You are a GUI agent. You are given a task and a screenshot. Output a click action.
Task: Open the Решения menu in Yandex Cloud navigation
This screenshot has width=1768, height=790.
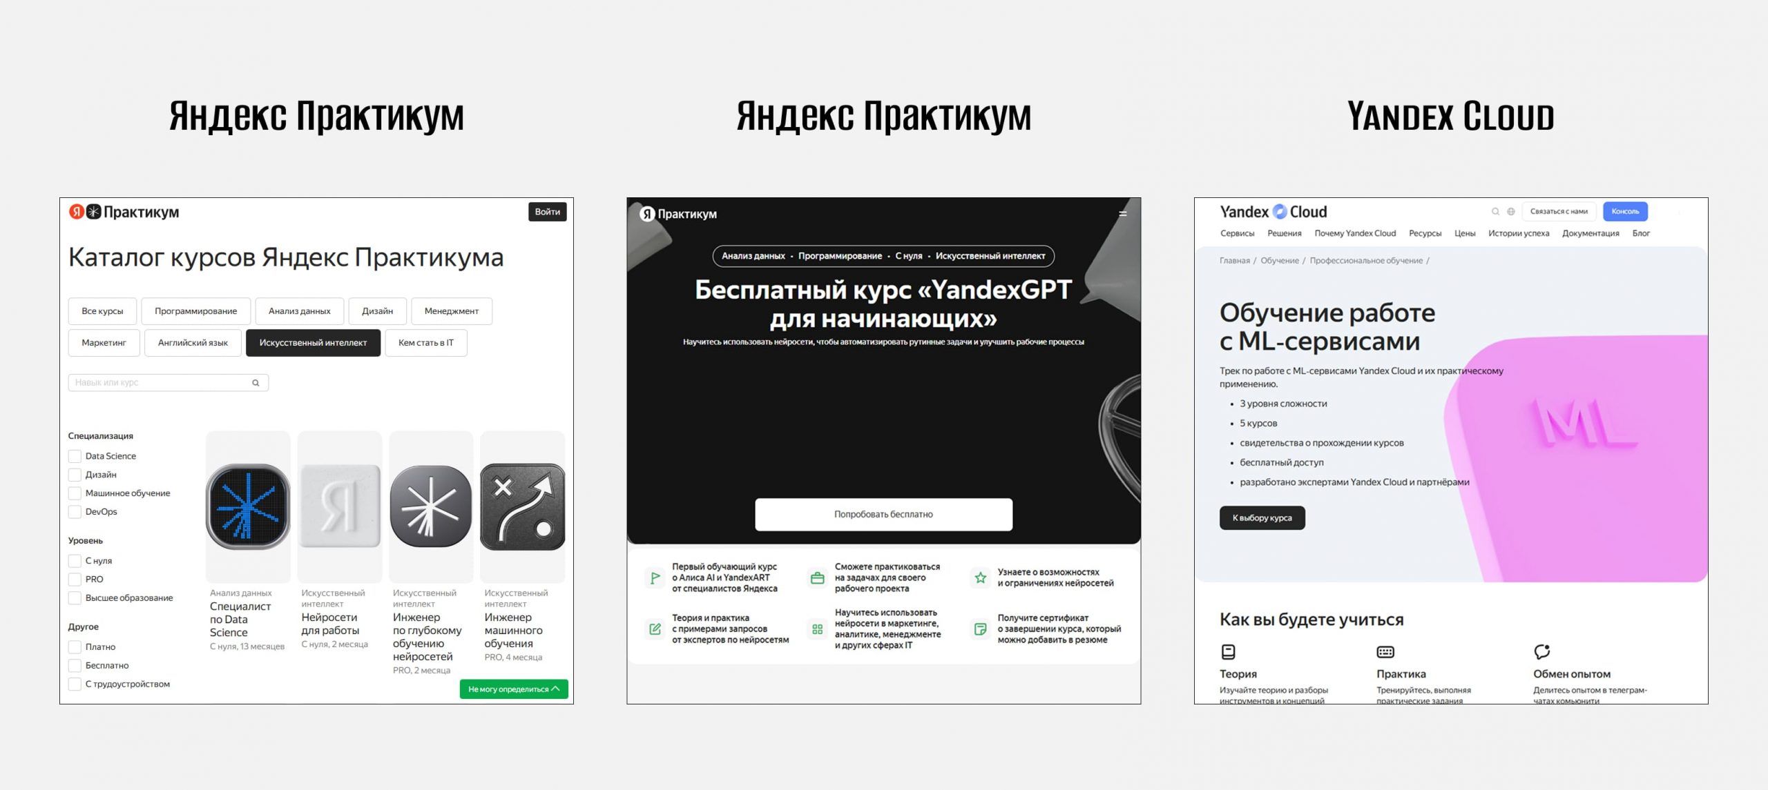click(1284, 233)
